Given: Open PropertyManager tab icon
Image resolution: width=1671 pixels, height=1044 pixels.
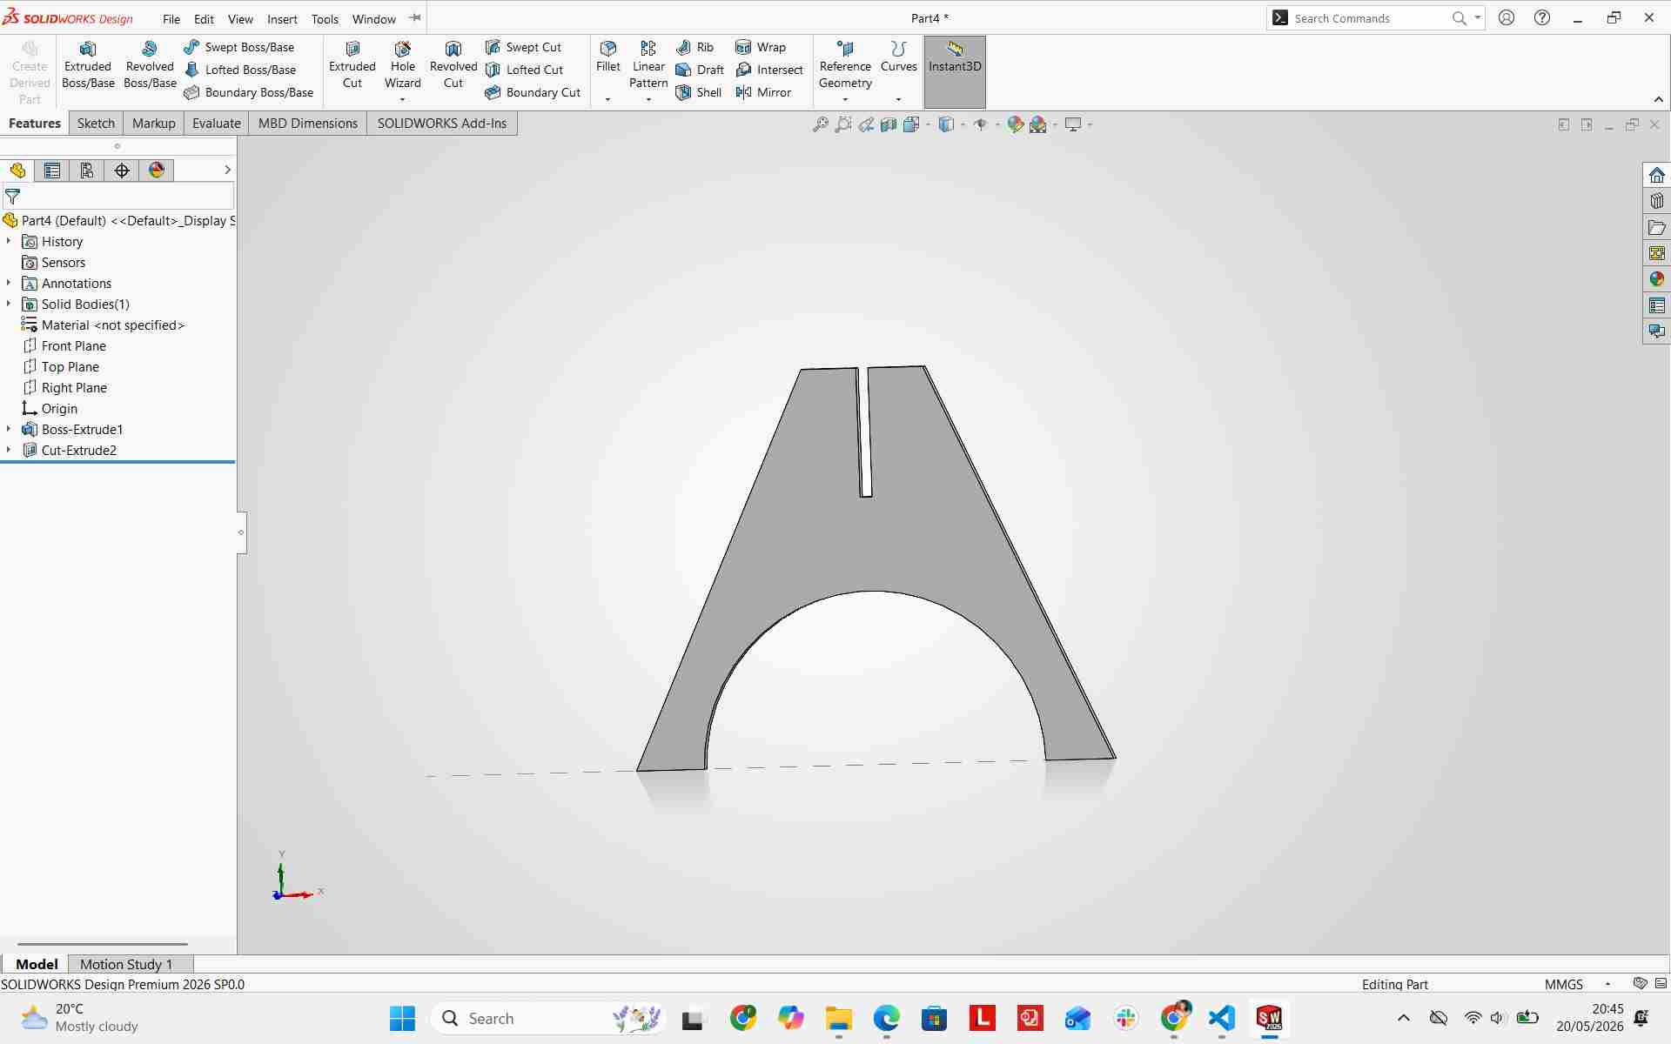Looking at the screenshot, I should [x=52, y=171].
